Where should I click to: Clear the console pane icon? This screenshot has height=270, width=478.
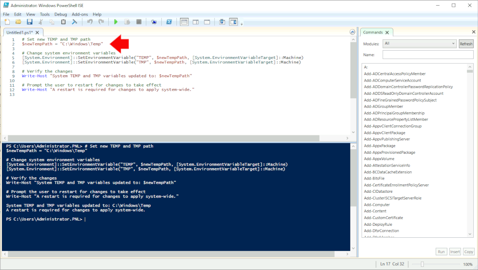point(74,22)
